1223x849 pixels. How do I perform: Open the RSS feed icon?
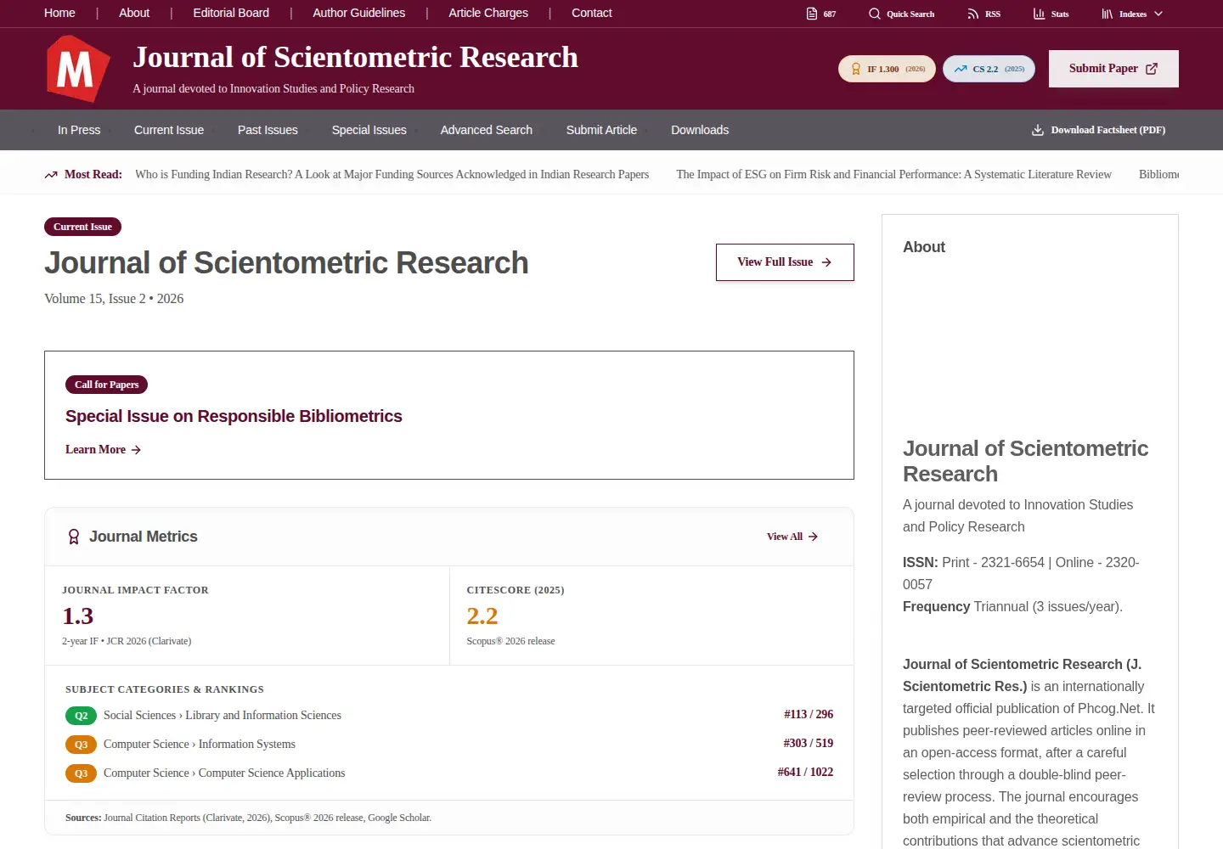pyautogui.click(x=973, y=14)
